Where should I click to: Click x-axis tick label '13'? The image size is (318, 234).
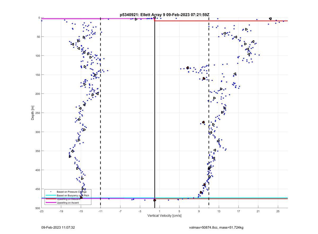click(x=219, y=211)
